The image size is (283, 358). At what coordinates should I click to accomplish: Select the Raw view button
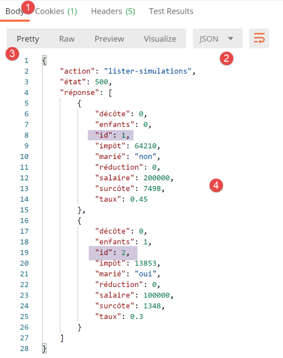(x=66, y=39)
